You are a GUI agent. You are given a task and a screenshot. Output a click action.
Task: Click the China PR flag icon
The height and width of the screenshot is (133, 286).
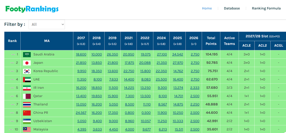27,113
